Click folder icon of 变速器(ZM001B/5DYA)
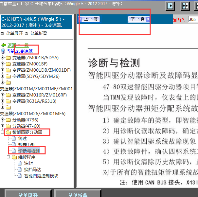198x197 pixels. [x=8, y=58]
